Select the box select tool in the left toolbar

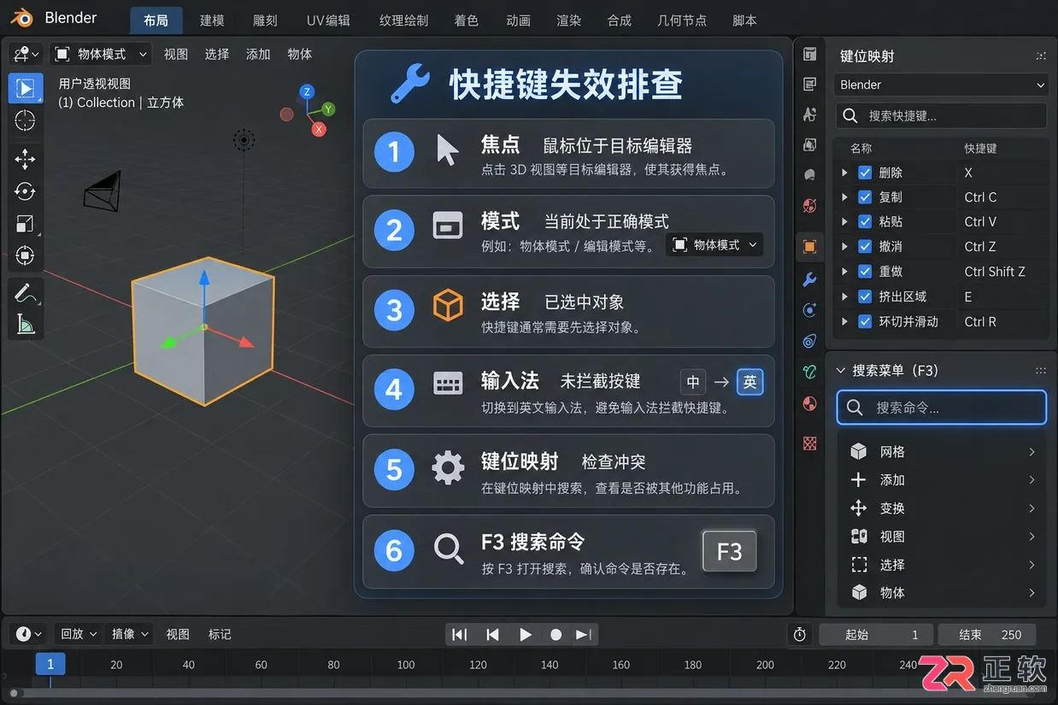pos(26,88)
